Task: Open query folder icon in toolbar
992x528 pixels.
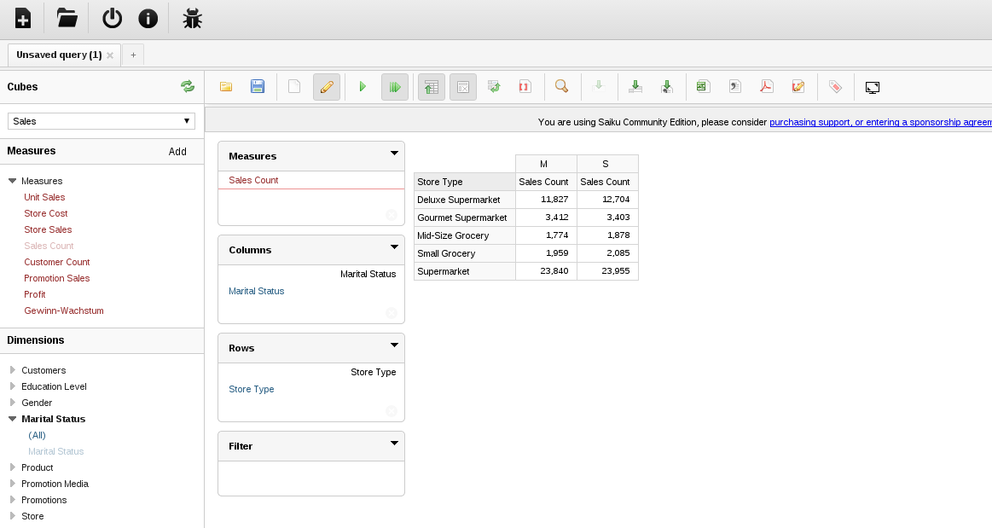Action: (226, 87)
